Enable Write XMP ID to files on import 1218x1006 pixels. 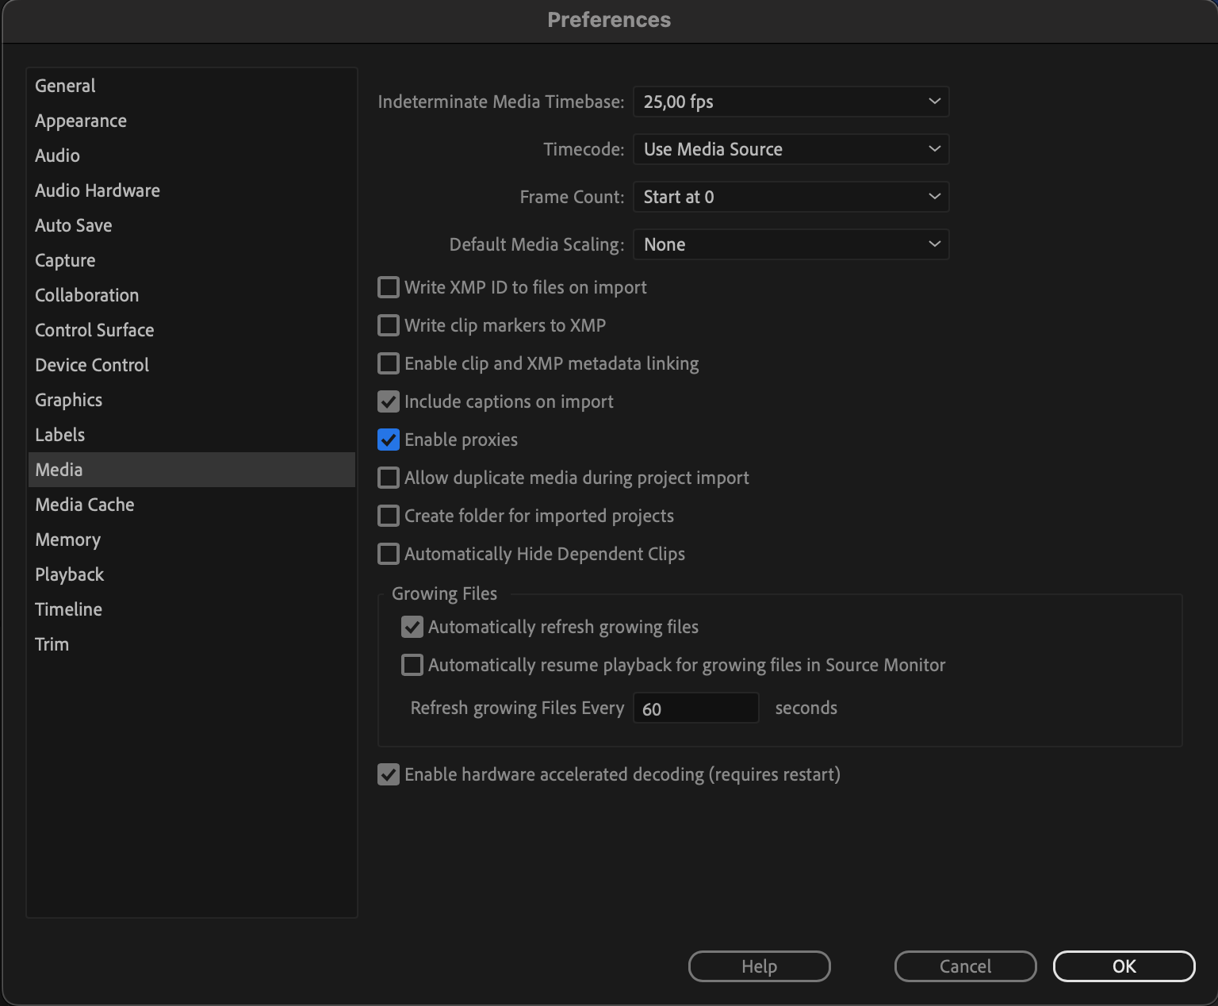389,287
